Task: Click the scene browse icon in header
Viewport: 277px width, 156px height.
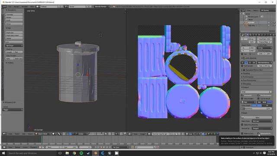Action: click(66, 6)
